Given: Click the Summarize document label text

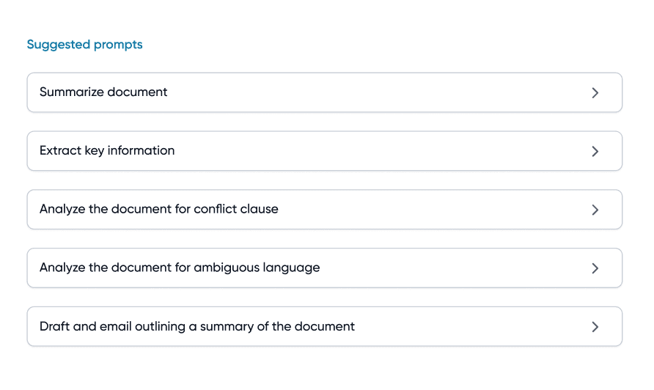Looking at the screenshot, I should click(x=103, y=92).
